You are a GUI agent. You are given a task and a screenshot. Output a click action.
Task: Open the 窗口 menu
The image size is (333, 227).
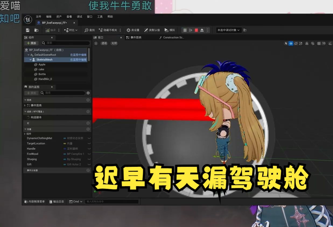90,17
